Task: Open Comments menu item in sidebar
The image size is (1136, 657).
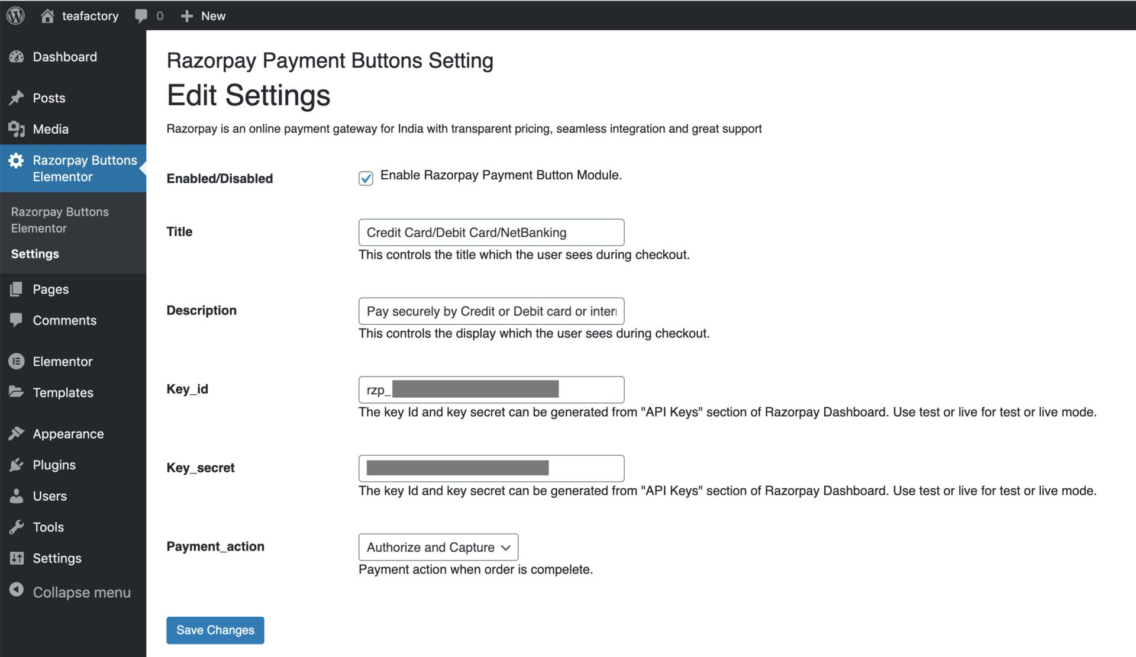Action: tap(73, 320)
